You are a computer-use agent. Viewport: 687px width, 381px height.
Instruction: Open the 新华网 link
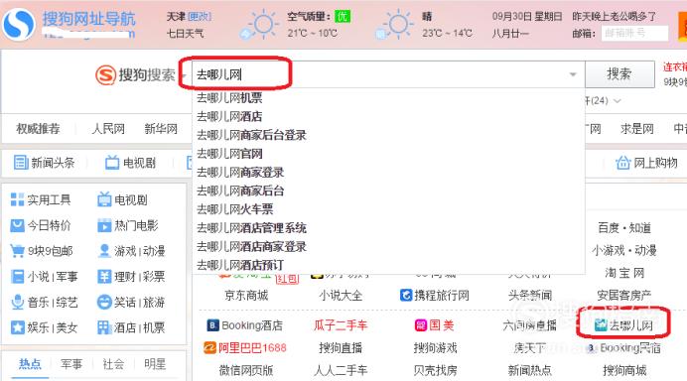(x=161, y=129)
